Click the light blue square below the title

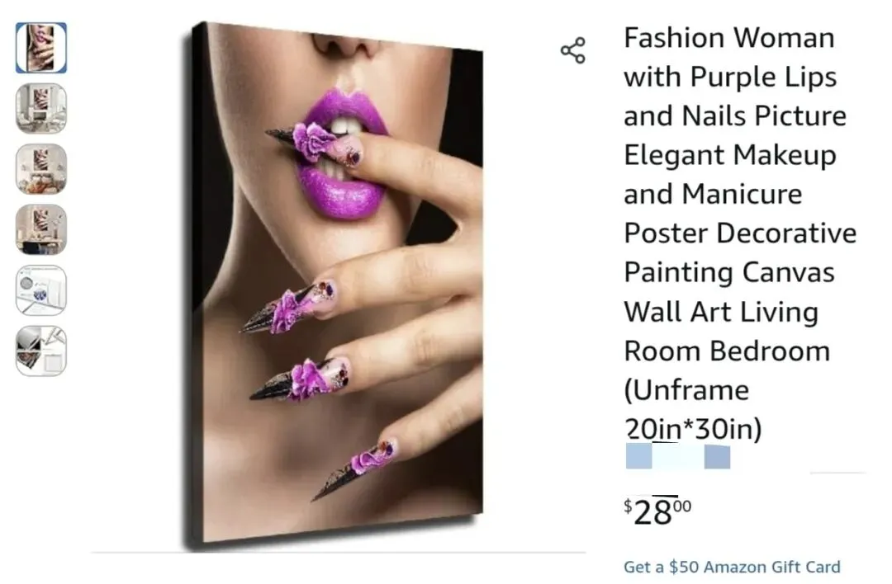(638, 456)
